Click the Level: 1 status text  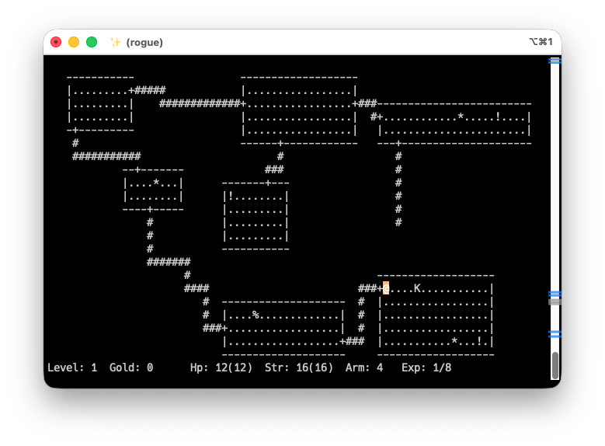tap(72, 368)
